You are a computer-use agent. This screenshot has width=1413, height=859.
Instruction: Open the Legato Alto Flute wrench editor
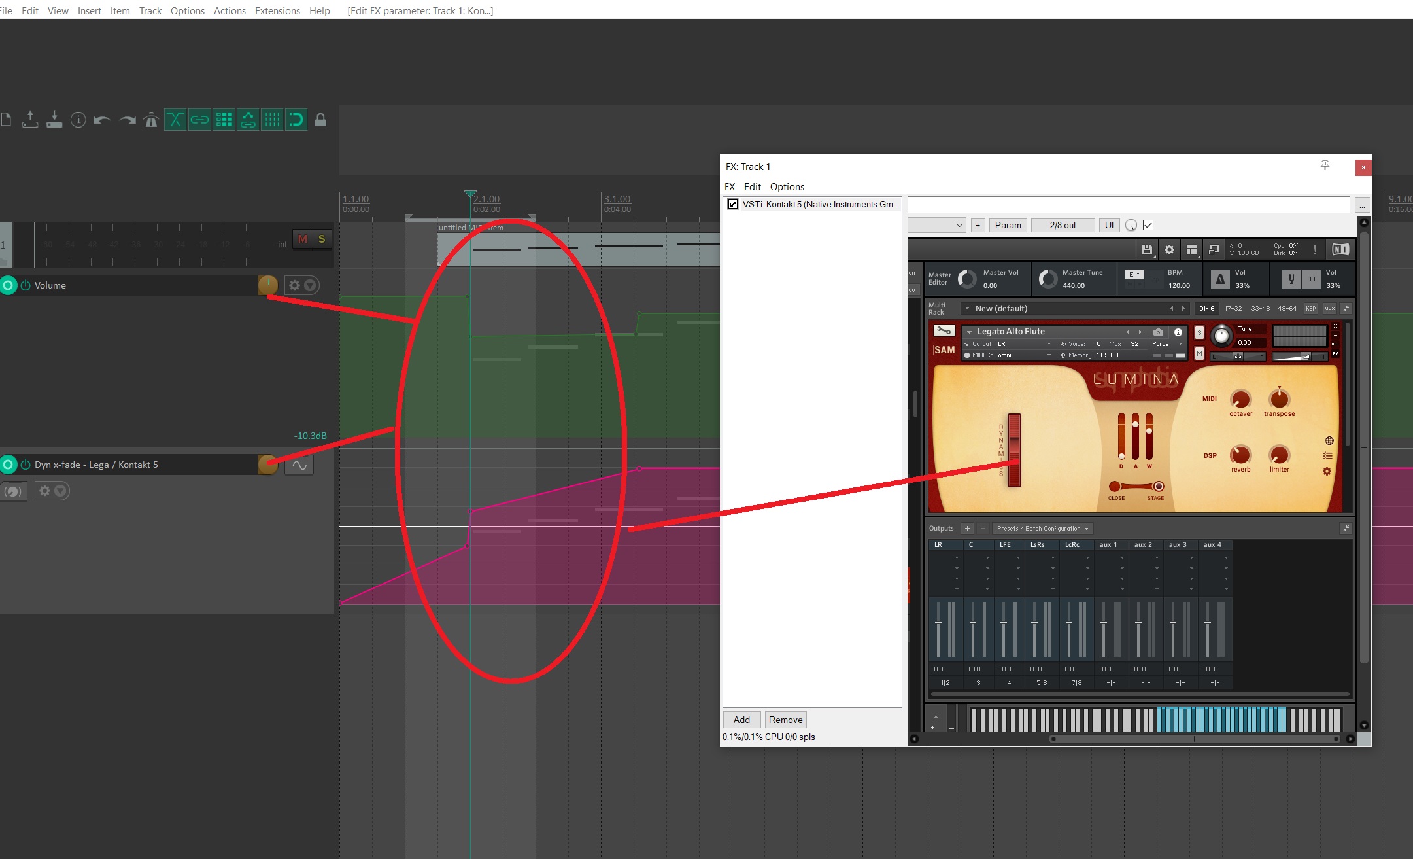click(x=944, y=331)
